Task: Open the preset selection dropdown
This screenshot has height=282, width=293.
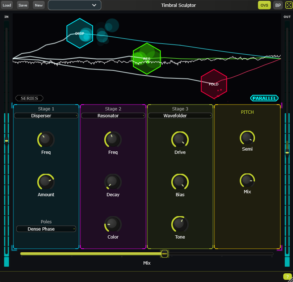Action: coord(74,5)
